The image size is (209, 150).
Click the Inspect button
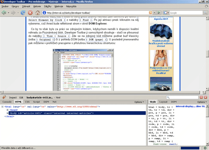[x=13, y=98]
